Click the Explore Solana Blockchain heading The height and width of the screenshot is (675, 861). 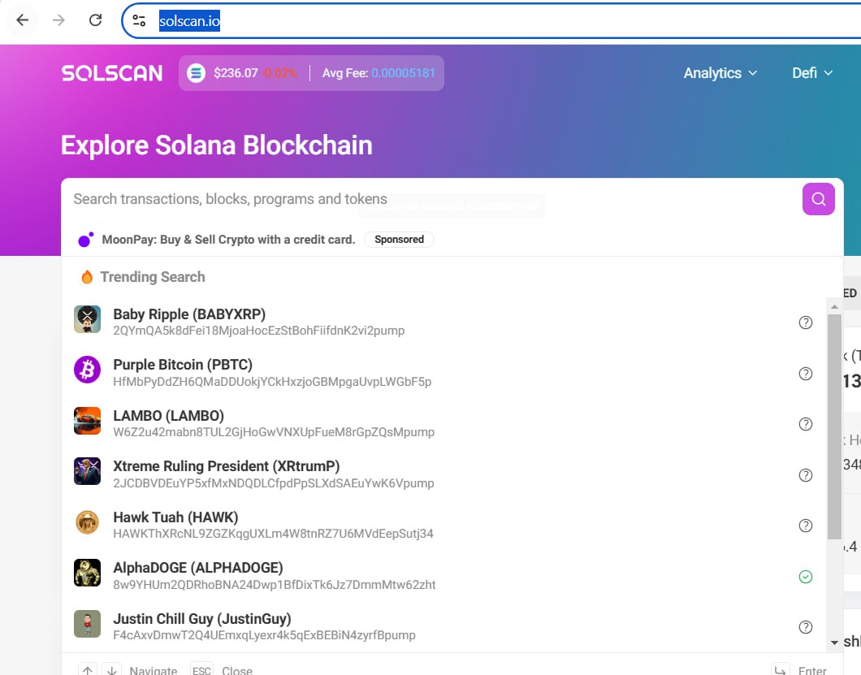tap(216, 145)
